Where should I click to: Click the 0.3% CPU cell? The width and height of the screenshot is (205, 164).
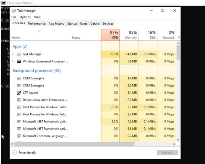click(110, 107)
